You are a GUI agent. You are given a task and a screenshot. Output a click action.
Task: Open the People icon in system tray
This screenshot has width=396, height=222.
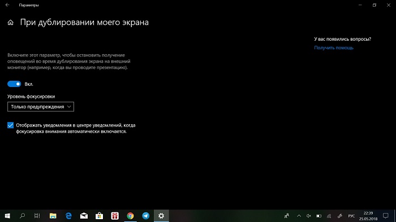pyautogui.click(x=287, y=216)
